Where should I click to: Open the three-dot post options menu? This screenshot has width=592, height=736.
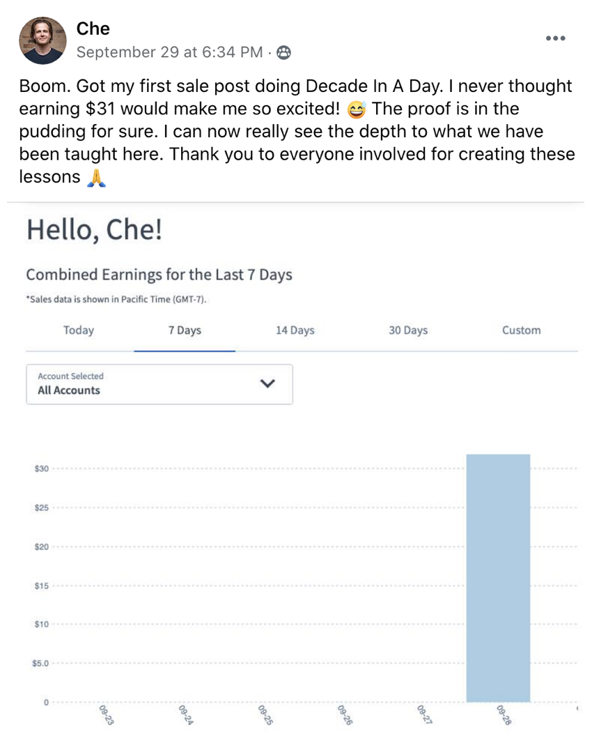tap(555, 38)
